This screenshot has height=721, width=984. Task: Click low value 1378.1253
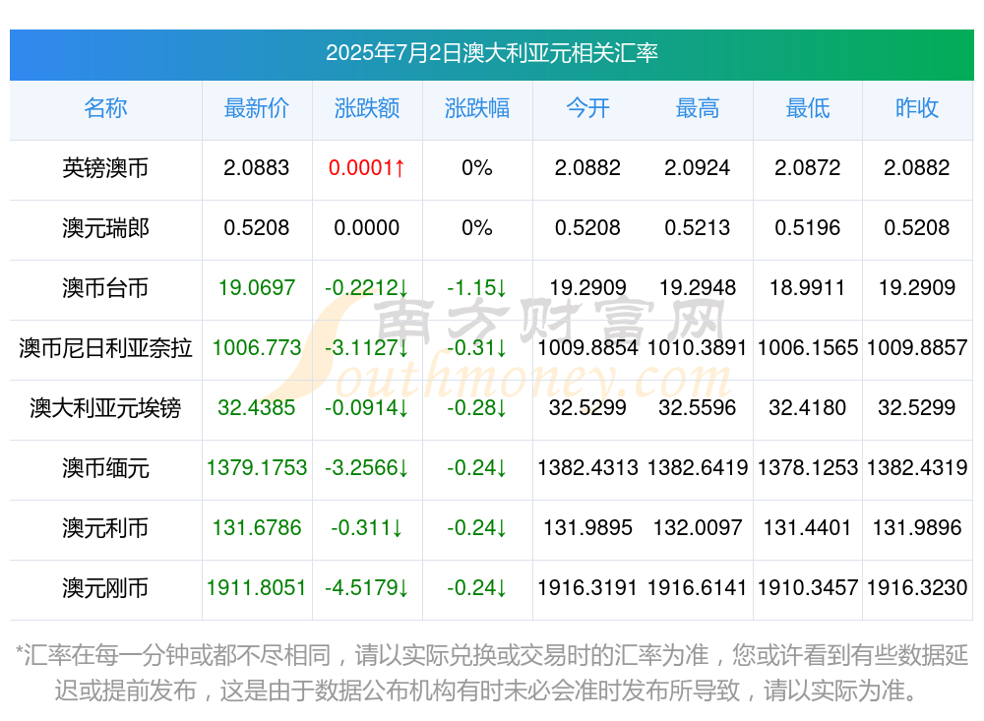click(x=808, y=467)
